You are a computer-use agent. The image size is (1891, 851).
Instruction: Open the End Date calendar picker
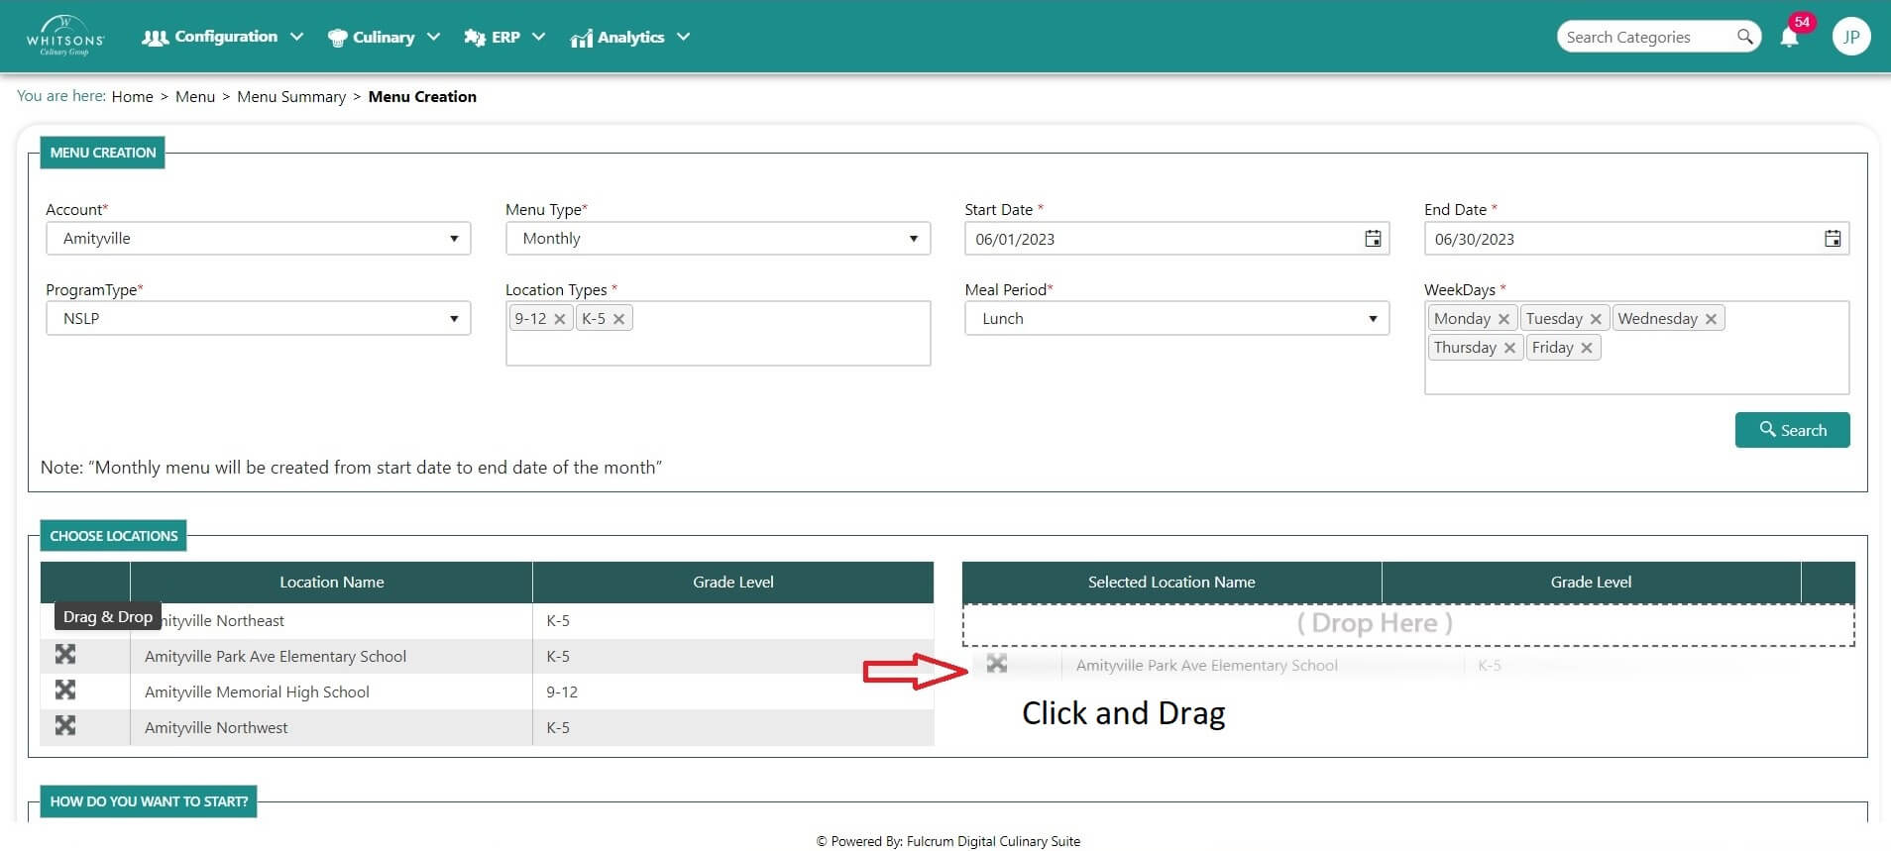pos(1833,239)
